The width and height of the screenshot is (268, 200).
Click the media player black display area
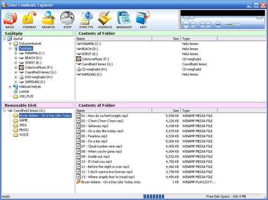[x=222, y=13]
